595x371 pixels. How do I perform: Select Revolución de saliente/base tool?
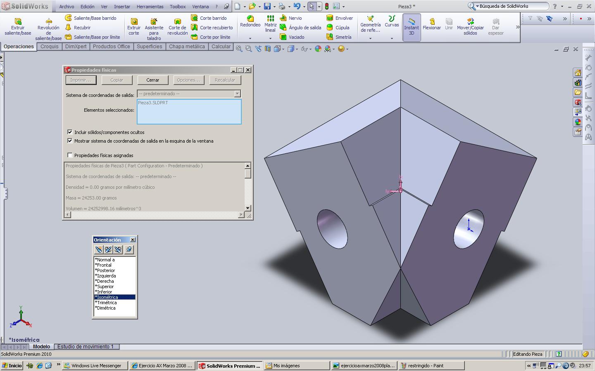point(48,29)
